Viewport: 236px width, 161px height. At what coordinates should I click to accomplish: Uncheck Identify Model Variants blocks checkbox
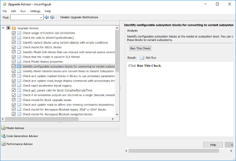point(14,71)
